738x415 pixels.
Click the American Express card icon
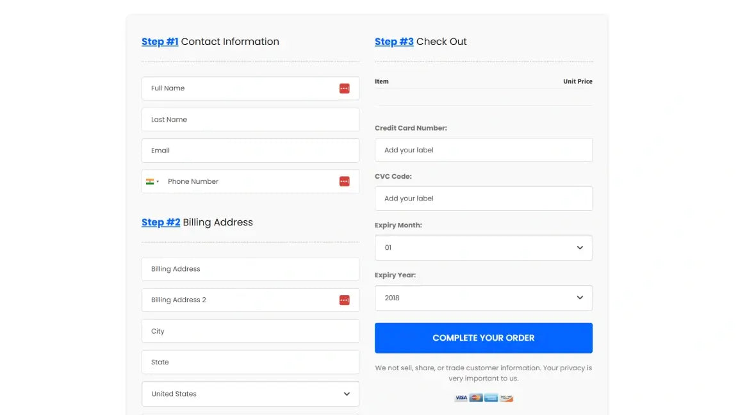(x=491, y=398)
